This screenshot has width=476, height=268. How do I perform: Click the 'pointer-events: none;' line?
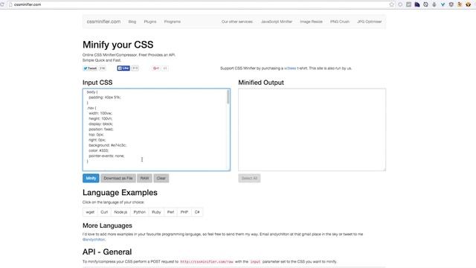106,156
